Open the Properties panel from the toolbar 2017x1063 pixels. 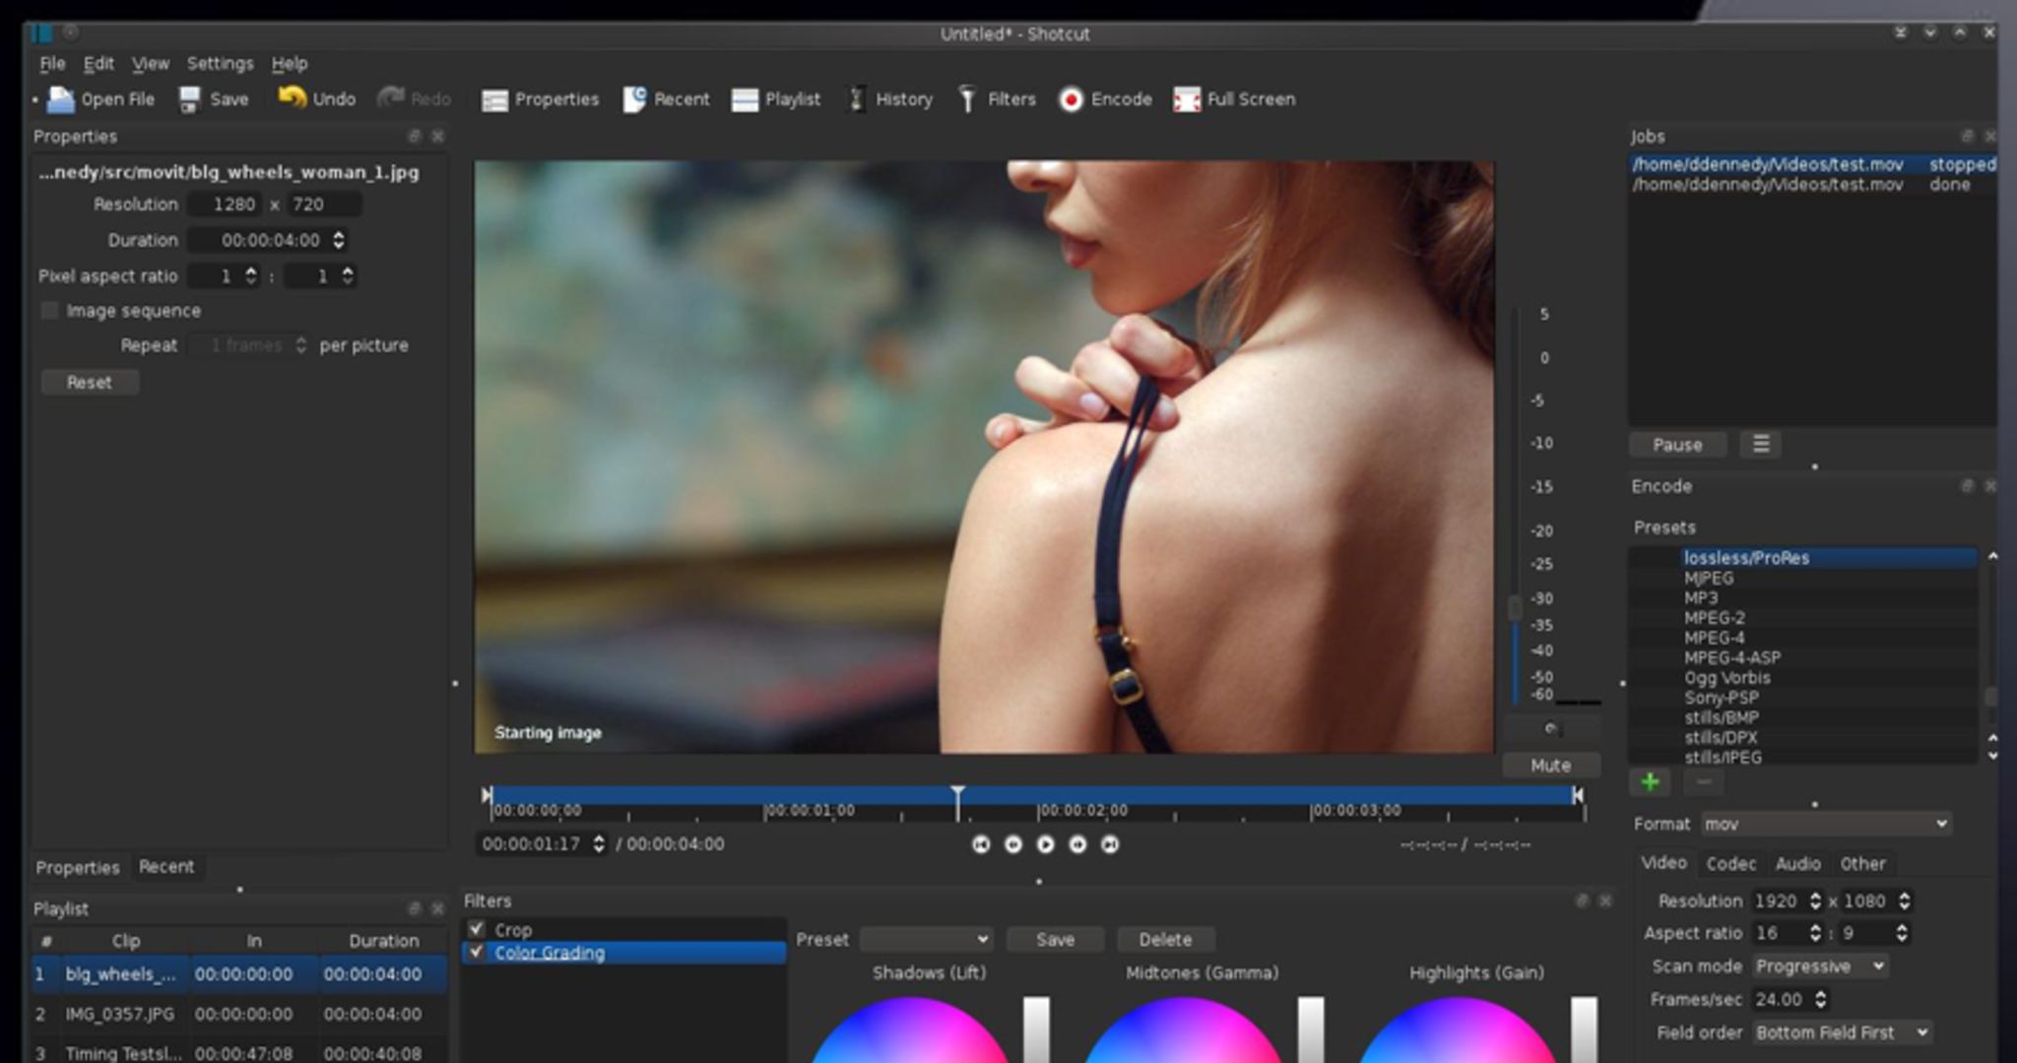540,99
